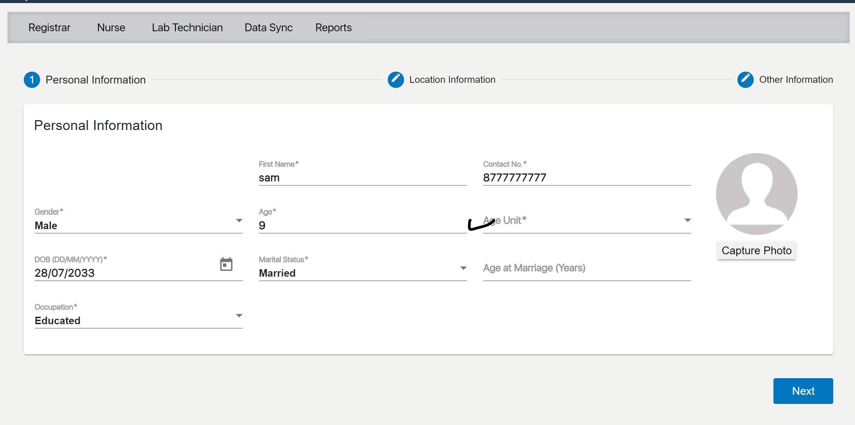The height and width of the screenshot is (425, 855).
Task: Click the profile photo placeholder avatar
Action: pyautogui.click(x=756, y=194)
